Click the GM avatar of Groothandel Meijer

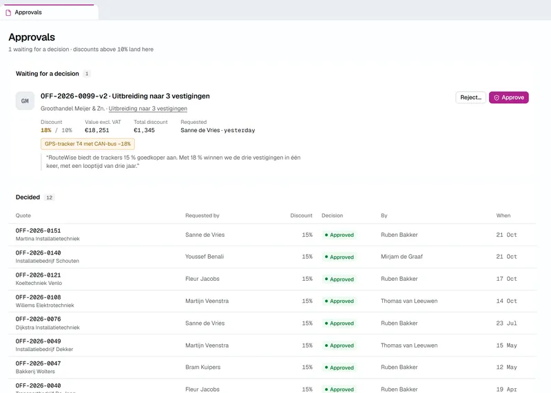pos(25,100)
